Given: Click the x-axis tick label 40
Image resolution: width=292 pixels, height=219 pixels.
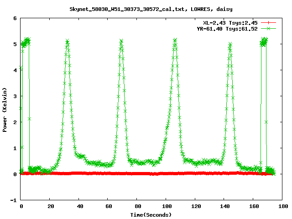Looking at the screenshot, I should 78,206.
